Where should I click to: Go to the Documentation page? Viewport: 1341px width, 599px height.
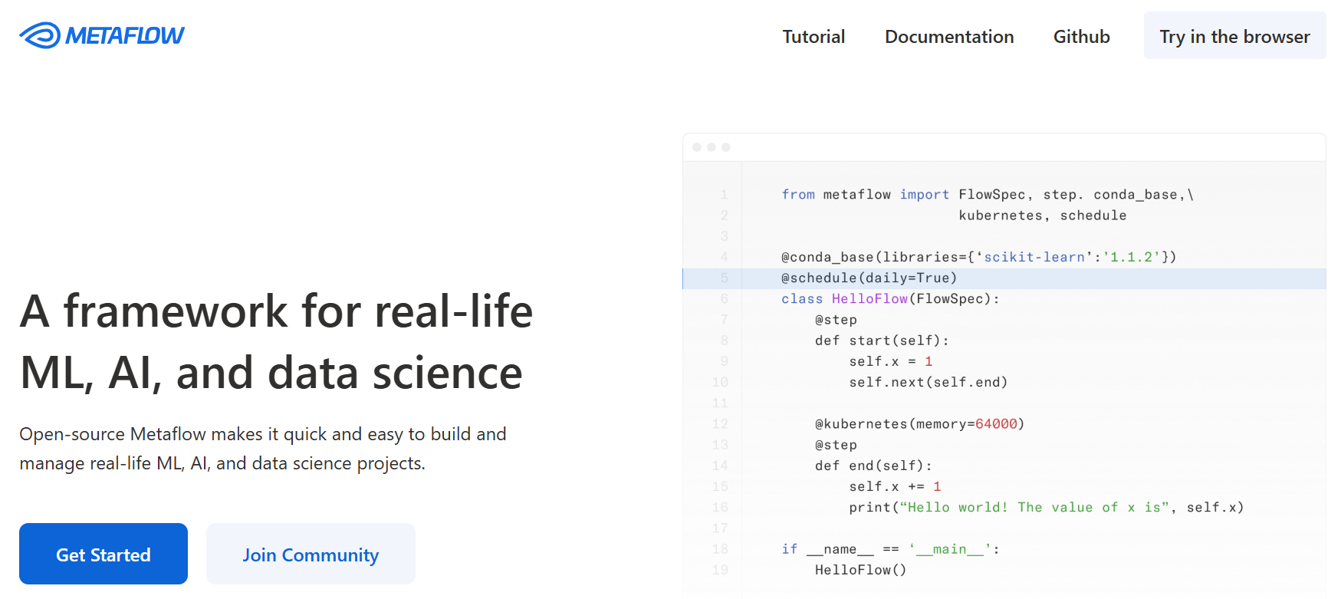pos(948,37)
